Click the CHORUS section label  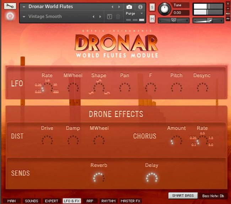click(x=145, y=136)
